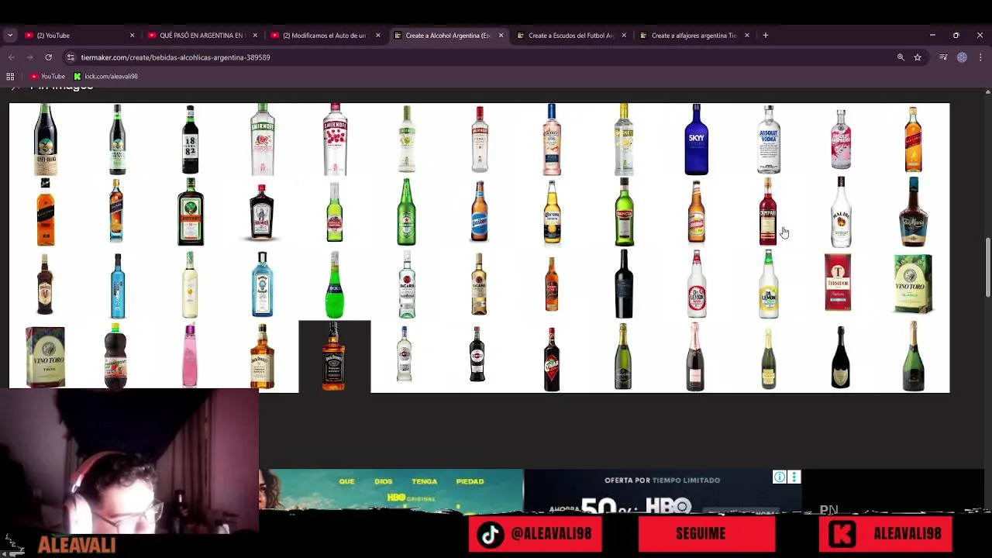
Task: Select the Jägermeister bottle image
Action: pos(190,212)
